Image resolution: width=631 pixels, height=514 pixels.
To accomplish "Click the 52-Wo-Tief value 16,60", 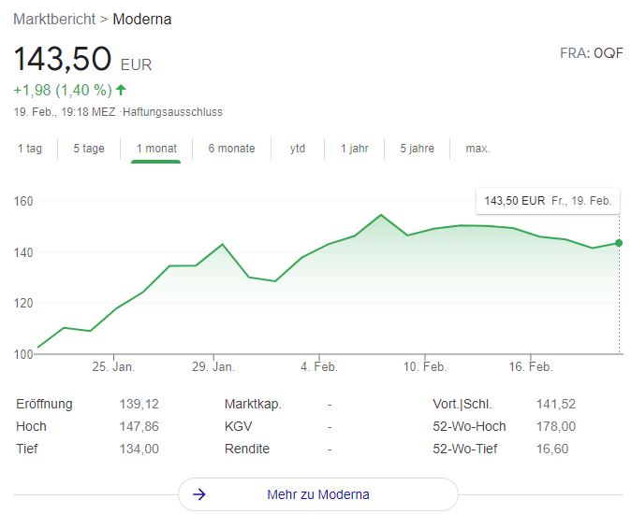I will [552, 449].
